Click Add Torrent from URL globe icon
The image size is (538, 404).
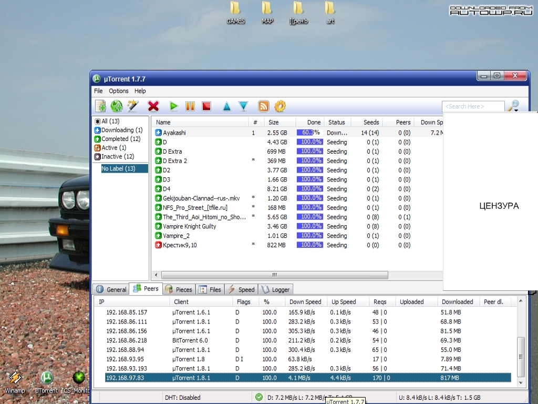click(x=117, y=106)
